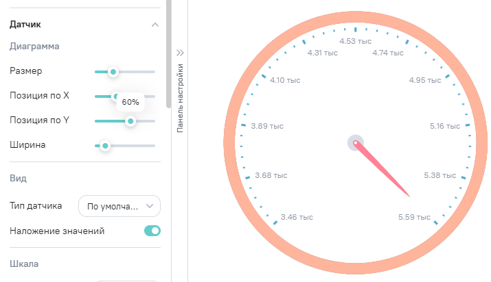Image resolution: width=491 pixels, height=282 pixels.
Task: Collapse the settings panel with the double-chevron icon
Action: pos(180,52)
